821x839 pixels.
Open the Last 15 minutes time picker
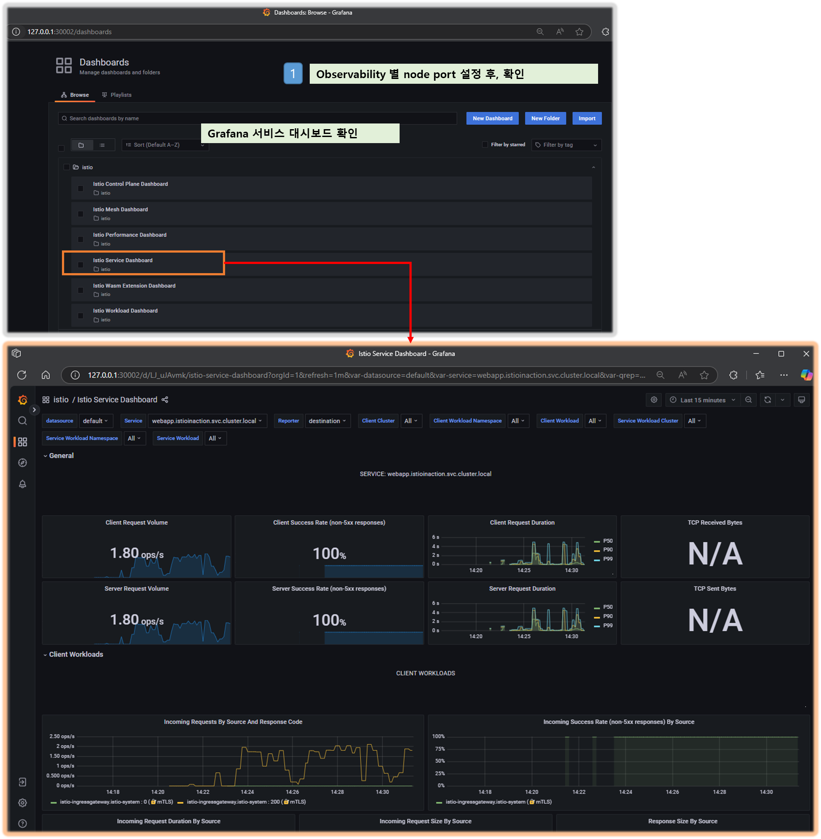pyautogui.click(x=703, y=400)
